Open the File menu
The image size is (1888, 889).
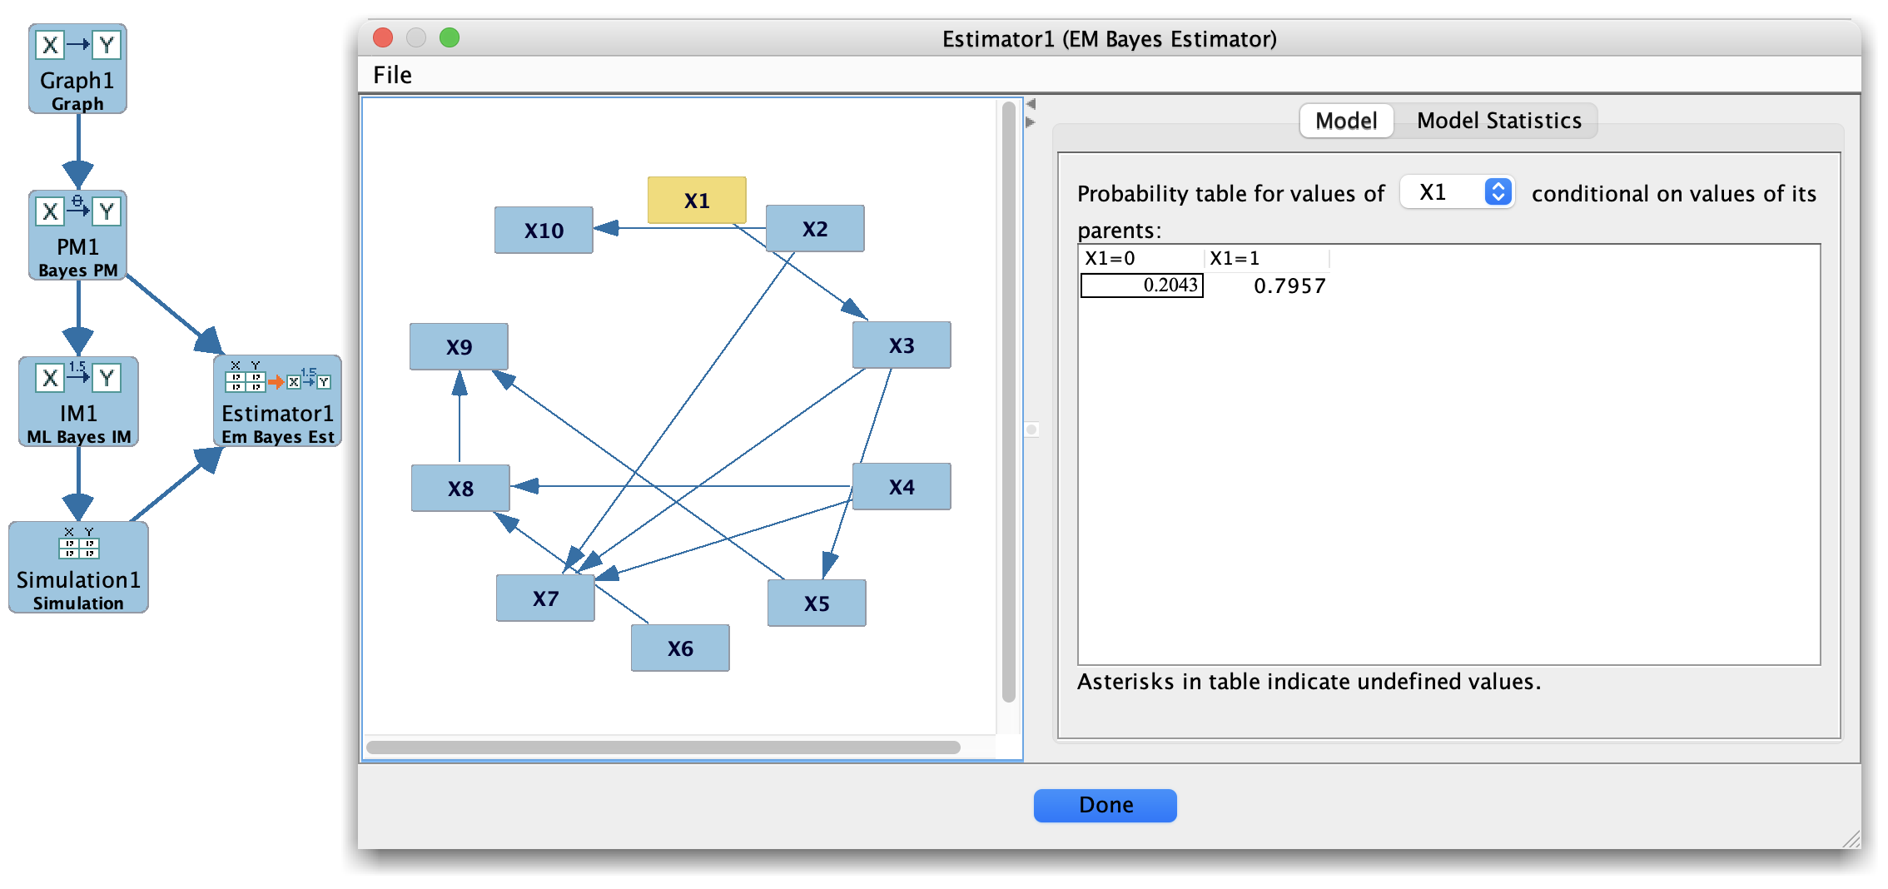(x=392, y=75)
